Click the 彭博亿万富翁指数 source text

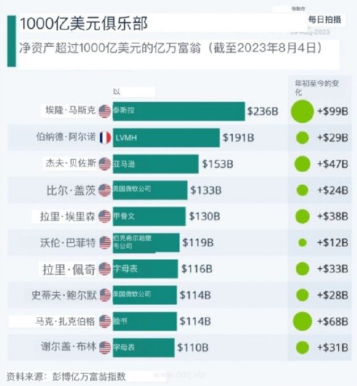pos(89,376)
